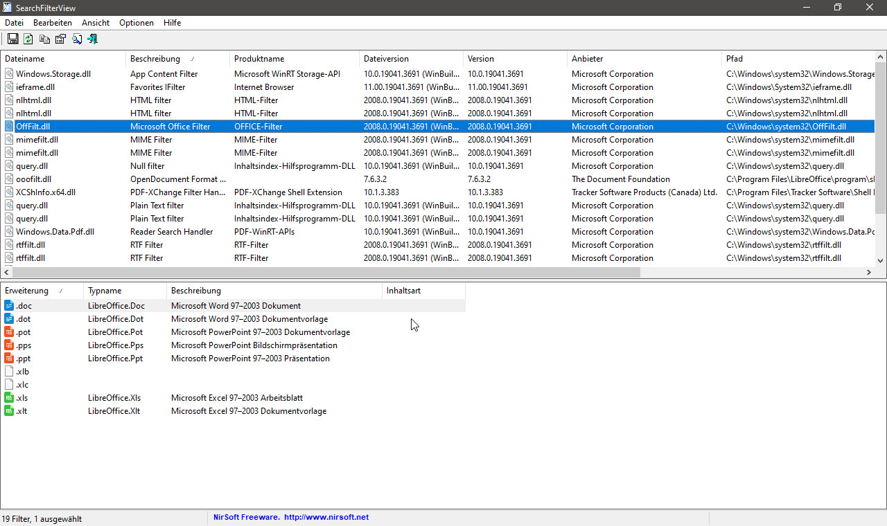
Task: Open the Ansicht menu
Action: (96, 23)
